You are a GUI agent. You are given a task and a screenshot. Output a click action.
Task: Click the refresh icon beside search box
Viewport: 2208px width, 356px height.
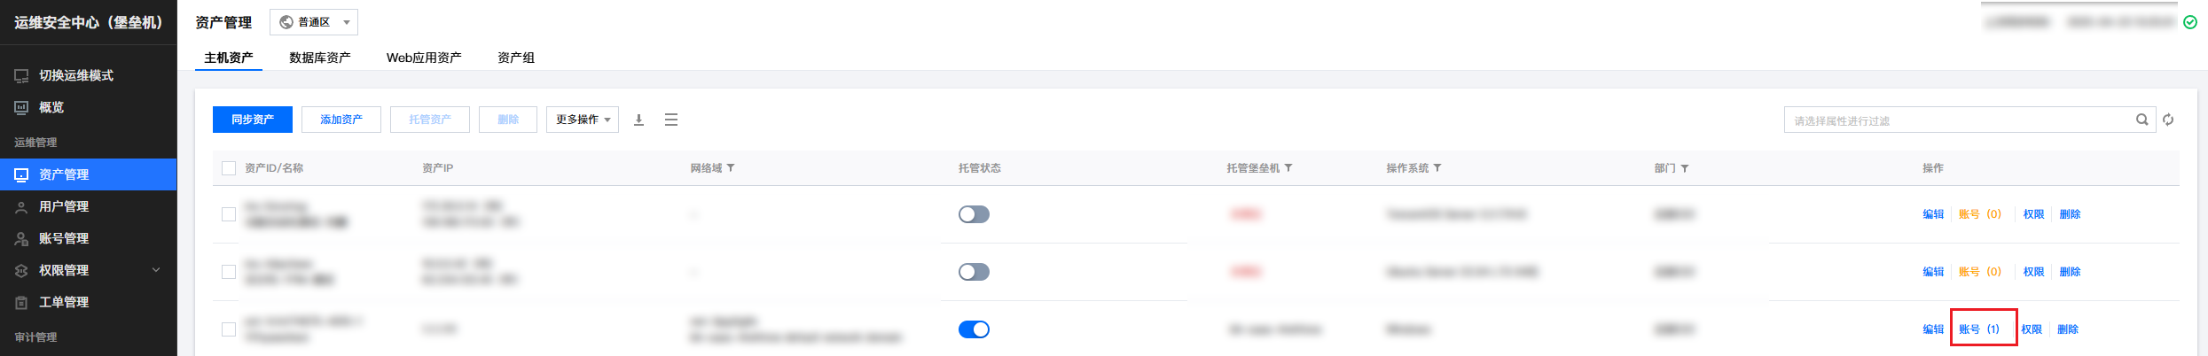pos(2168,120)
